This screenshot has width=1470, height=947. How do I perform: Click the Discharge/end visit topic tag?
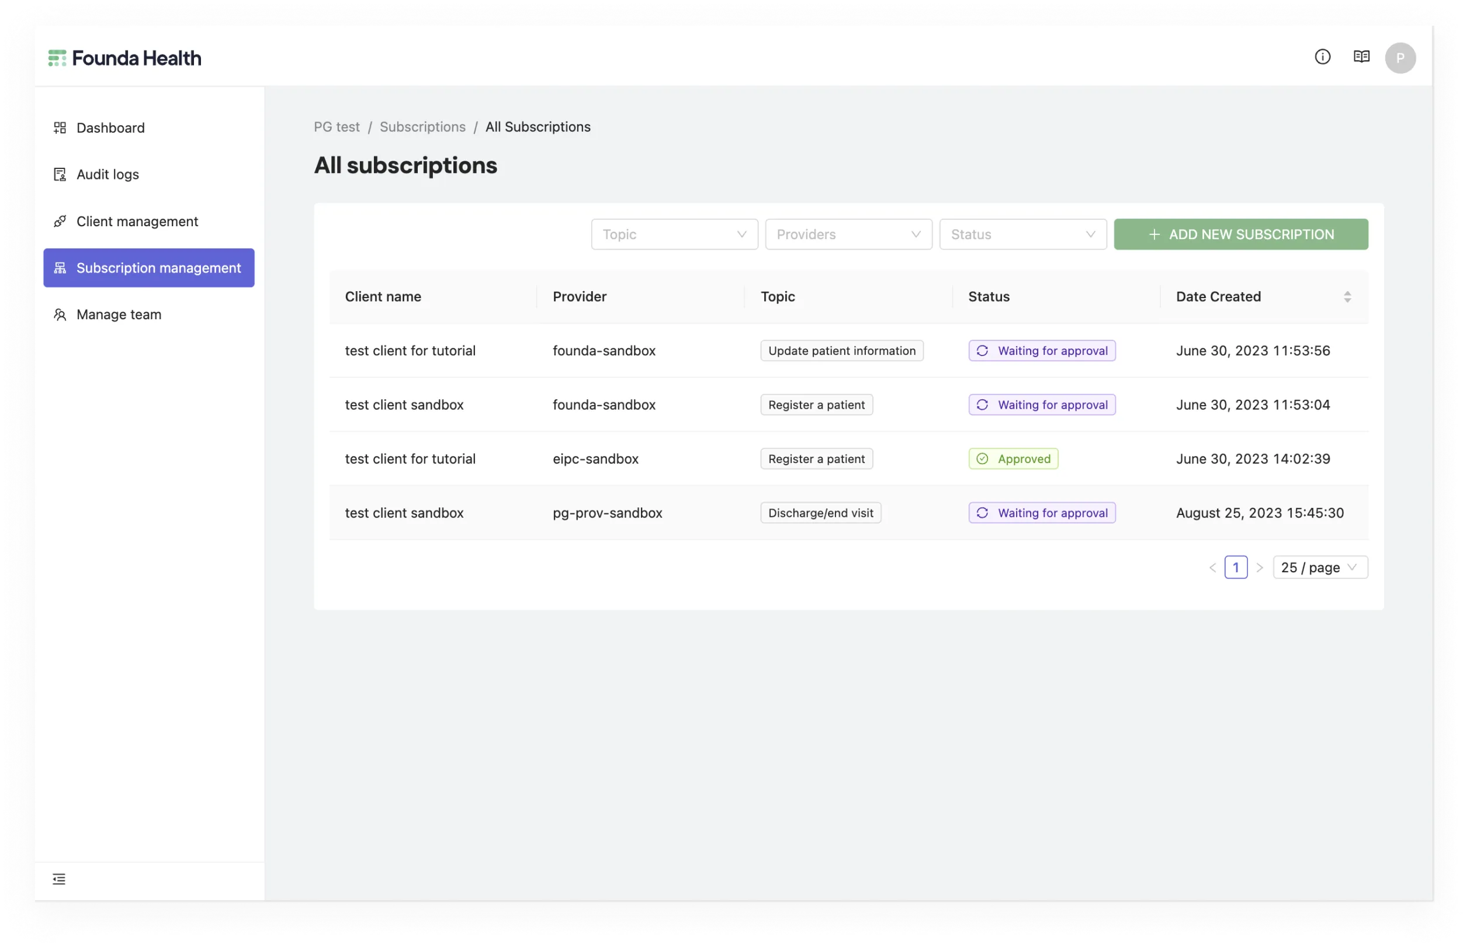(x=820, y=513)
